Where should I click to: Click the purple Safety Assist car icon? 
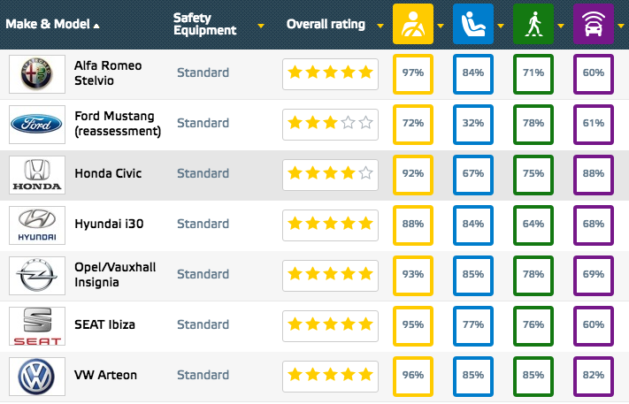pyautogui.click(x=592, y=24)
